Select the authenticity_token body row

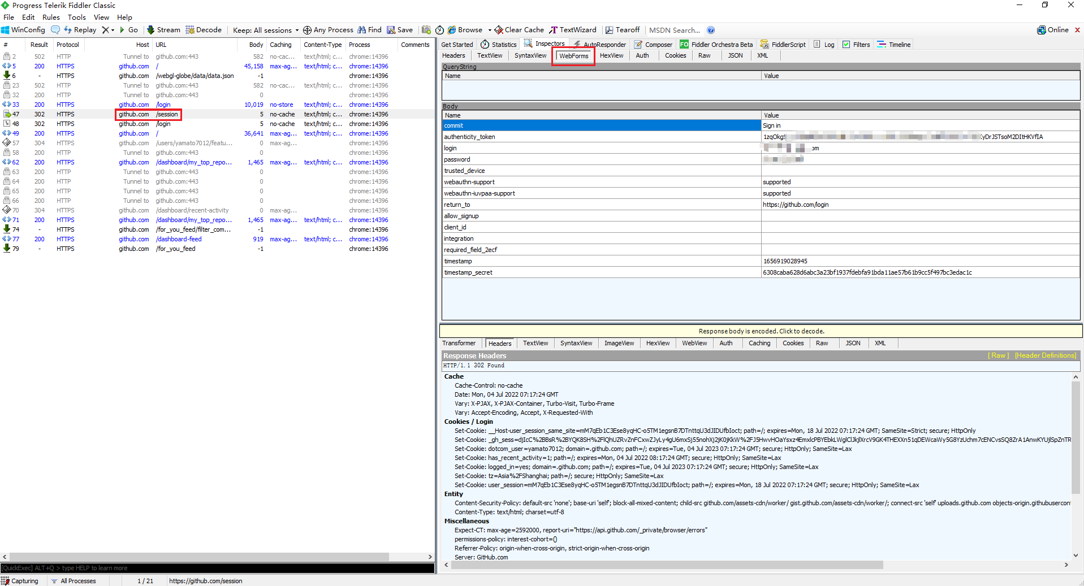tap(761, 137)
